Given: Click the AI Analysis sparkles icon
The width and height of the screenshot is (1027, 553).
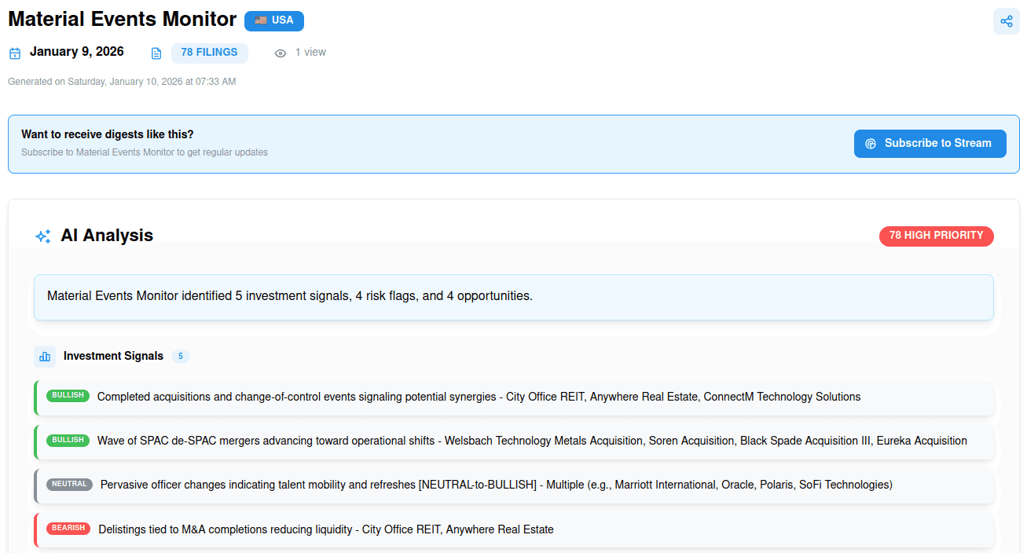Looking at the screenshot, I should click(42, 236).
